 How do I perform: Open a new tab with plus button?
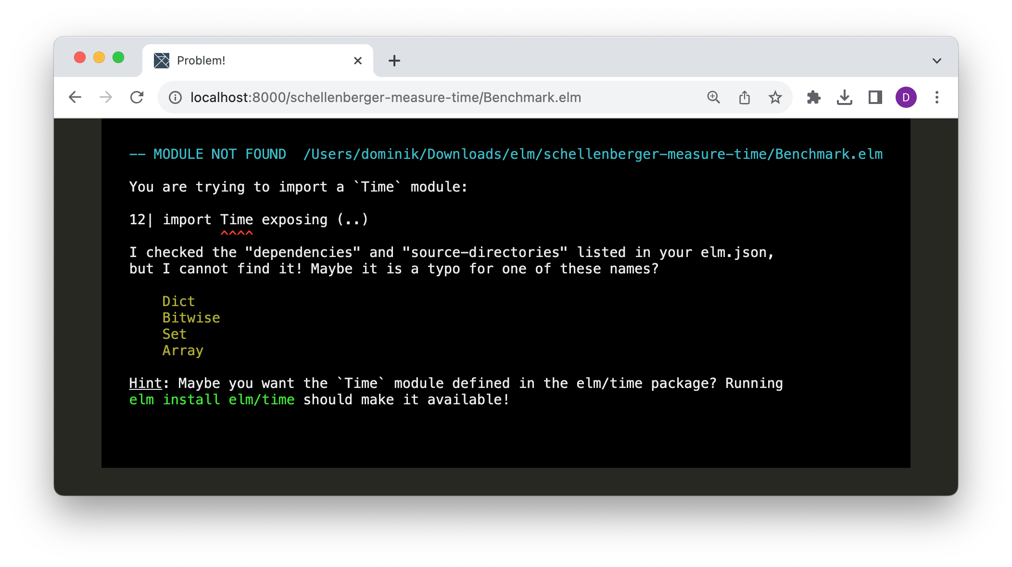394,61
